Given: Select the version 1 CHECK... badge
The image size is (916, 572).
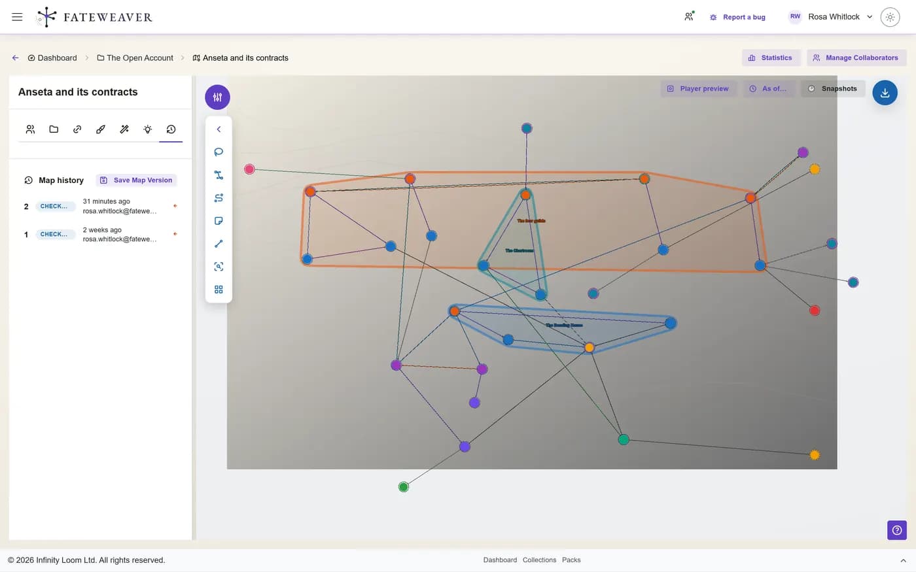Looking at the screenshot, I should [x=55, y=234].
